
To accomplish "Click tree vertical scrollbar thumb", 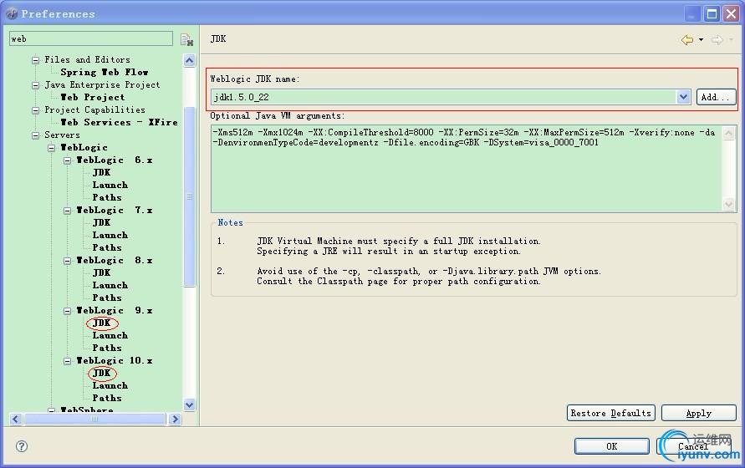I will (189, 197).
